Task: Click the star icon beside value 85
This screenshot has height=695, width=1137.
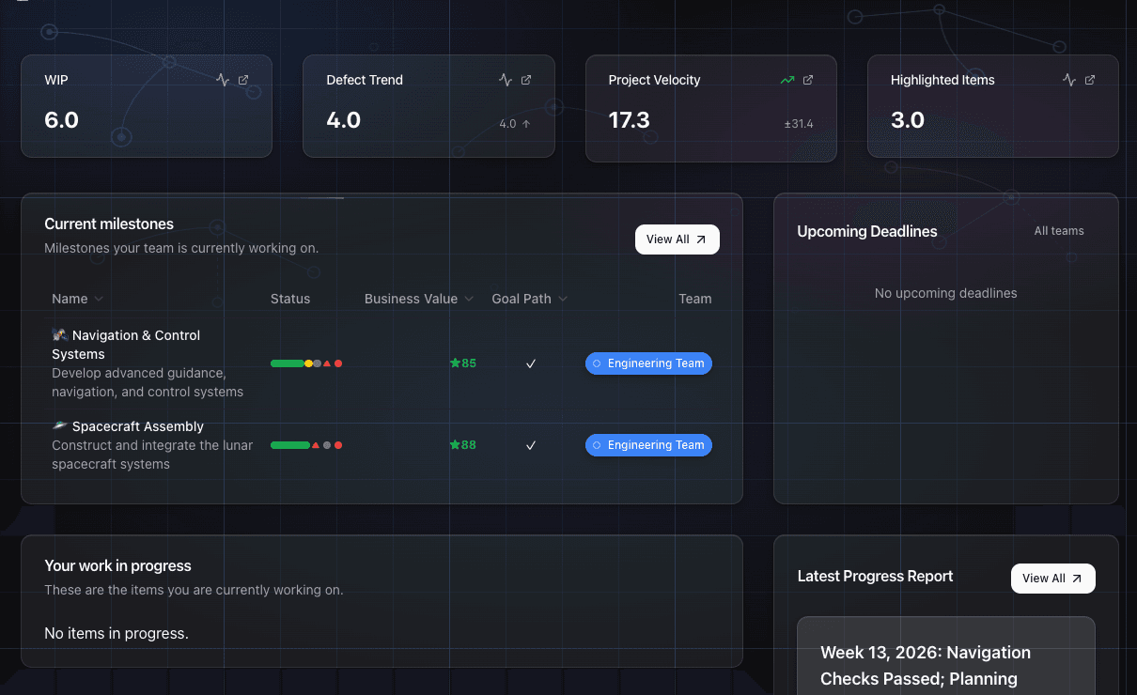Action: [x=455, y=363]
